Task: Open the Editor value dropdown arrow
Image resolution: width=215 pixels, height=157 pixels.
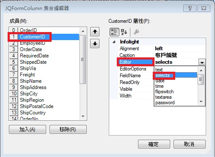Action: [202, 62]
